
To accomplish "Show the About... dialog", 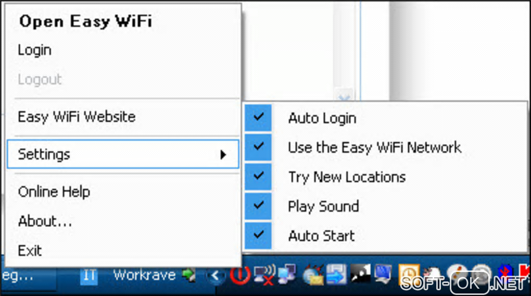I will [45, 221].
